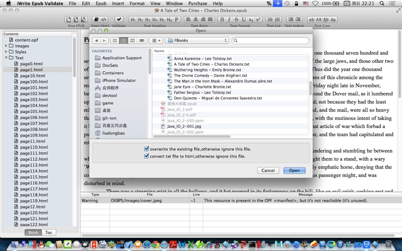Click the Open dialog search field
Viewport: 402px width, 251px height.
click(x=270, y=41)
